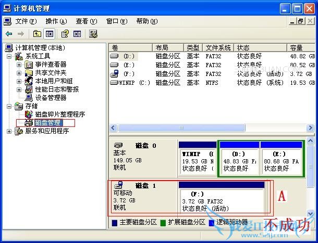Click the volume list scroll right arrow
This screenshot has height=243, width=318.
click(x=310, y=128)
